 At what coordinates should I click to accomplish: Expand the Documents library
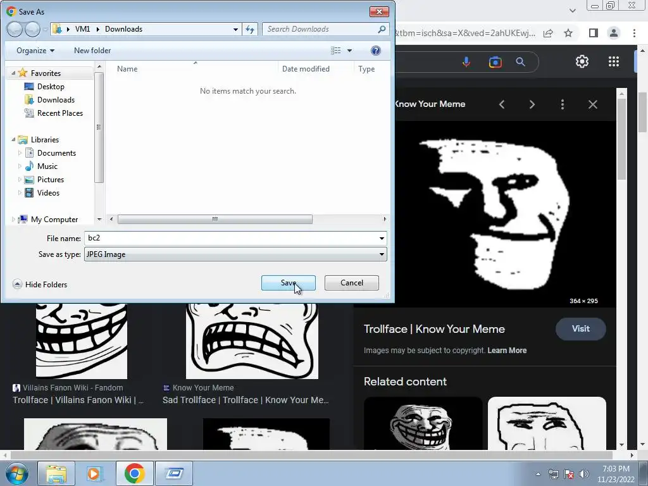20,153
